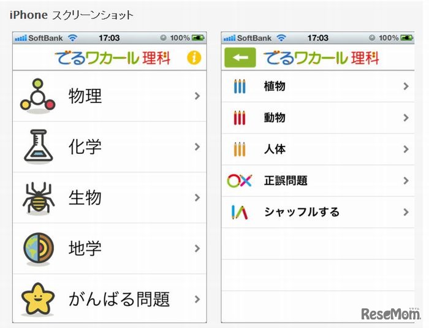Tap the smiling star icon for がんばる問題
Image resolution: width=429 pixels, height=328 pixels.
pyautogui.click(x=38, y=299)
